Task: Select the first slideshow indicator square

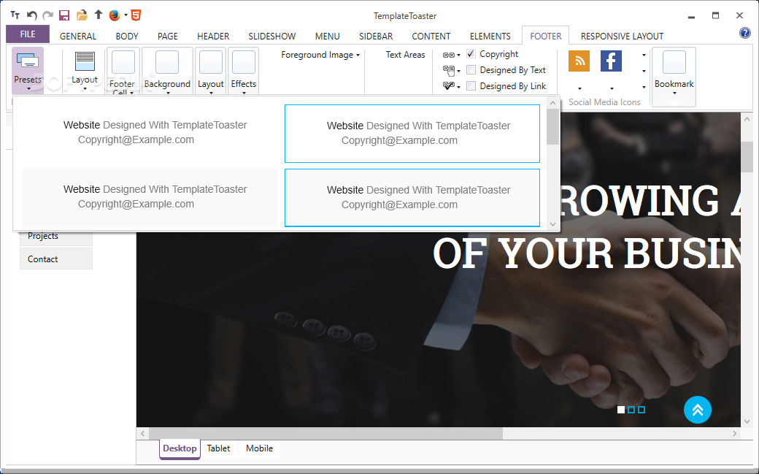Action: pyautogui.click(x=621, y=410)
